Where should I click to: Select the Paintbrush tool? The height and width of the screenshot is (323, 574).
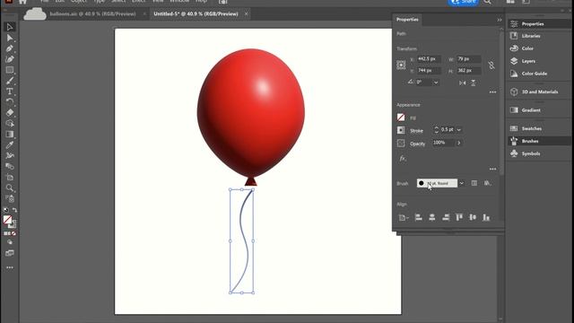(x=10, y=81)
